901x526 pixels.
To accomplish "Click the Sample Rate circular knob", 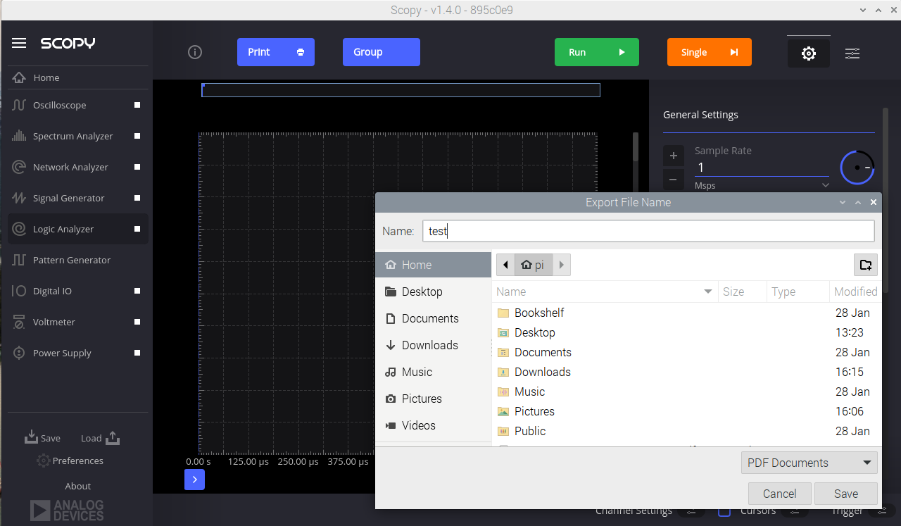I will 857,168.
